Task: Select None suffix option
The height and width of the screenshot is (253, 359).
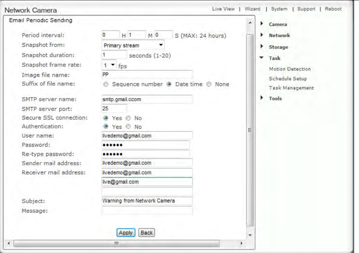Action: coord(209,84)
